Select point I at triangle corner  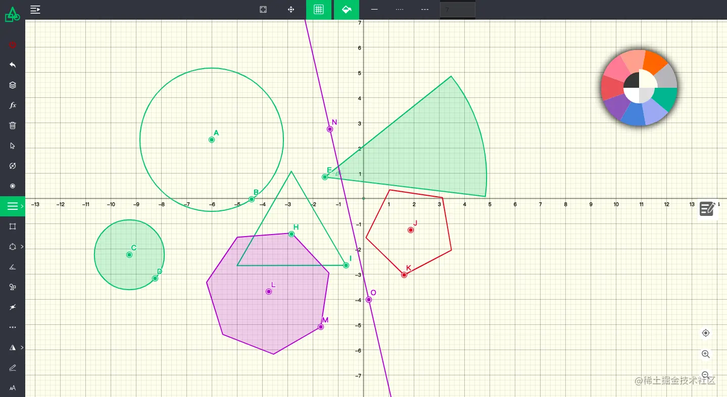click(346, 265)
